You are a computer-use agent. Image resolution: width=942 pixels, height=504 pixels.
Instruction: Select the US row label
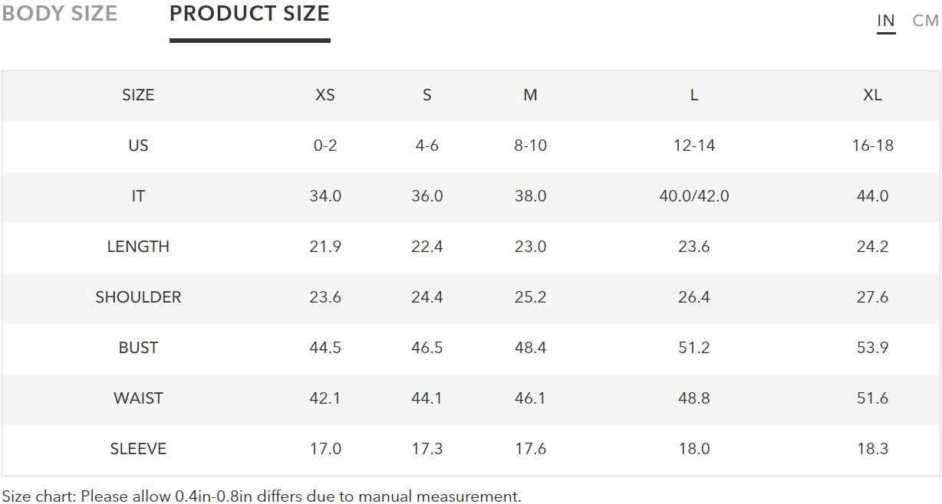[138, 146]
